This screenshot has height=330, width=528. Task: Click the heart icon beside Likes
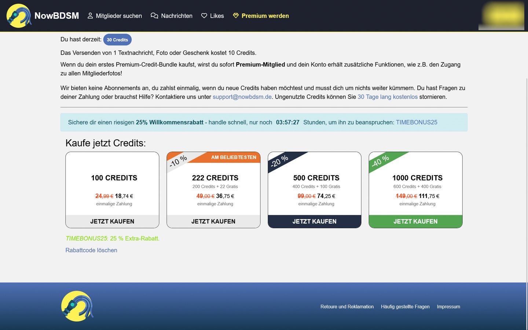(204, 16)
